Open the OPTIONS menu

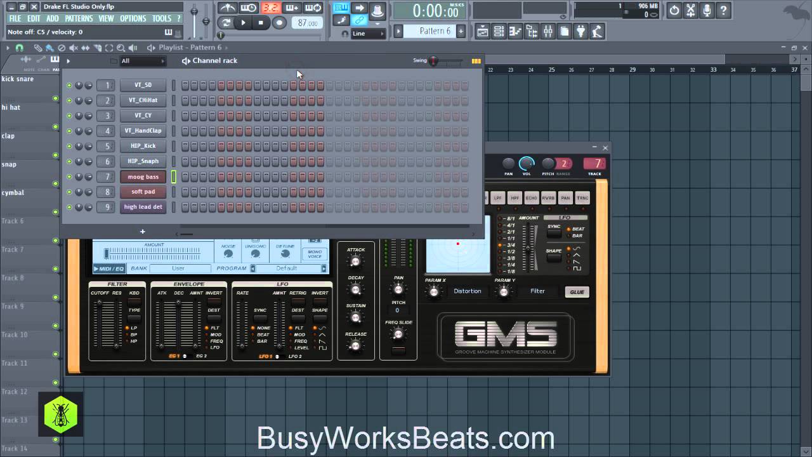[133, 19]
